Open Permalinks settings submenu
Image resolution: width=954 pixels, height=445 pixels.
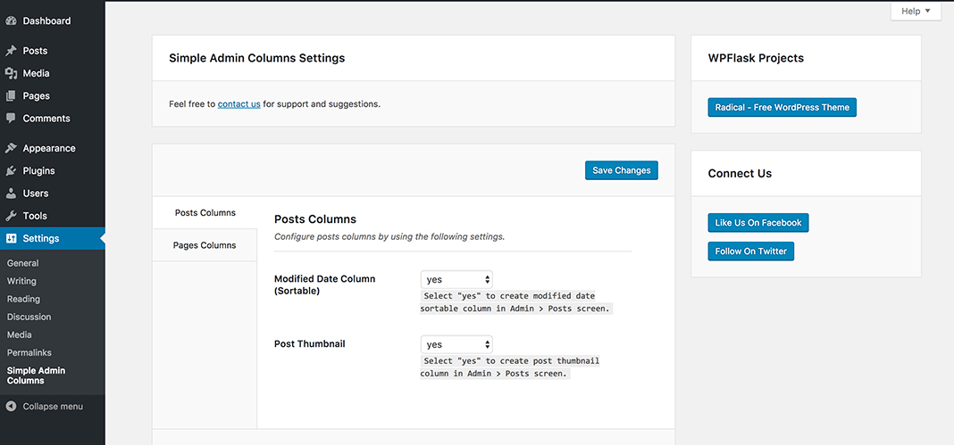point(29,352)
